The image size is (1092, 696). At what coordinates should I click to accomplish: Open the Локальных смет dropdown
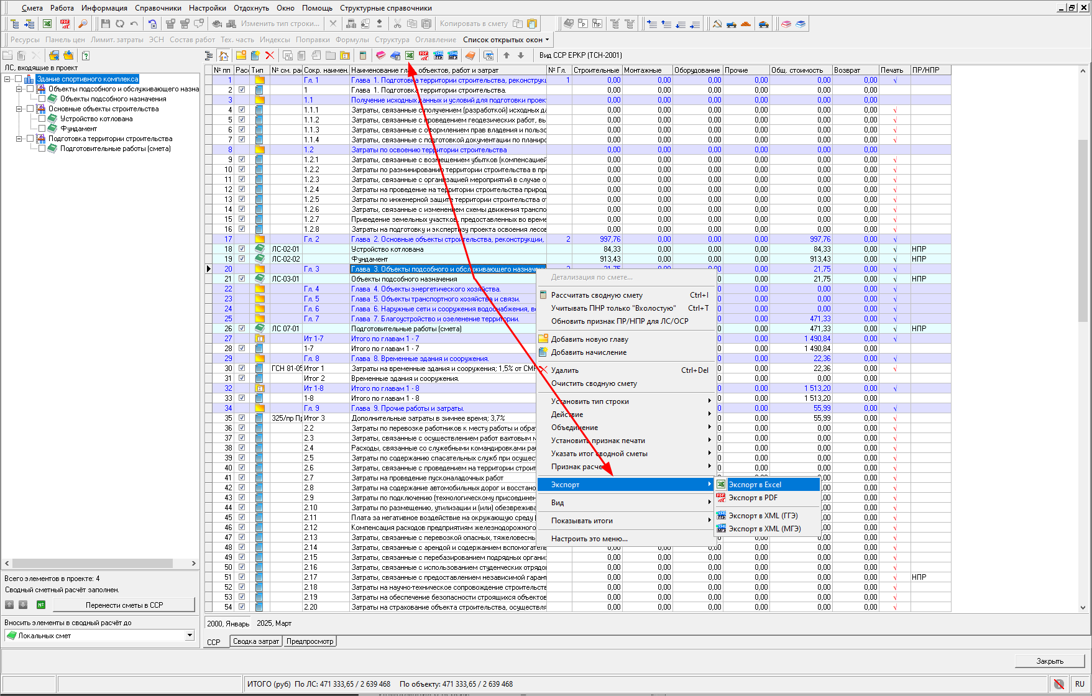[190, 635]
